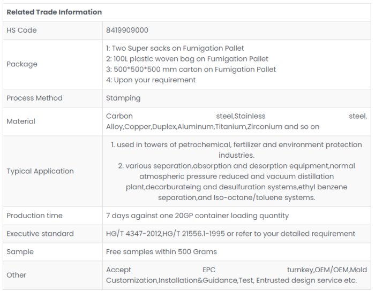The height and width of the screenshot is (292, 375).
Task: Click the 500*500*500 mm carton line
Action: (x=191, y=70)
